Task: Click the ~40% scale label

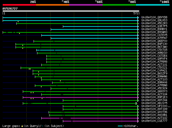Action: click(x=65, y=2)
